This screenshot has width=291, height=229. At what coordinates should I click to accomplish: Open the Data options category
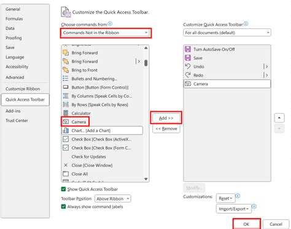(x=10, y=28)
